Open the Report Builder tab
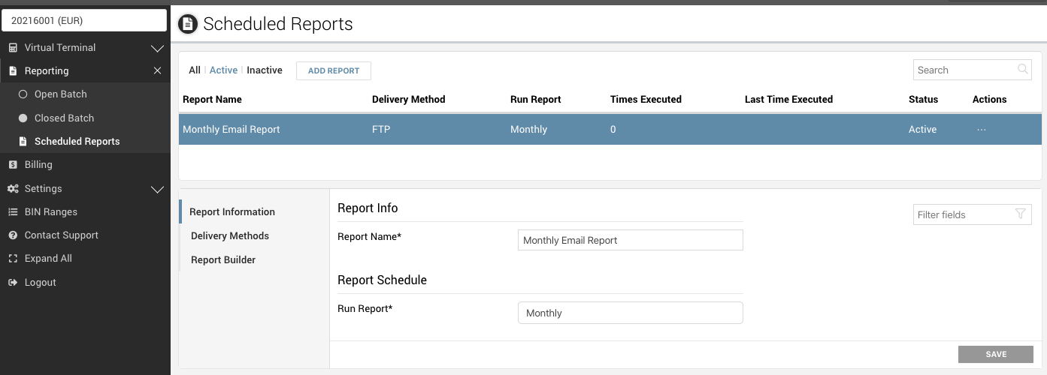1047x375 pixels. click(x=223, y=259)
